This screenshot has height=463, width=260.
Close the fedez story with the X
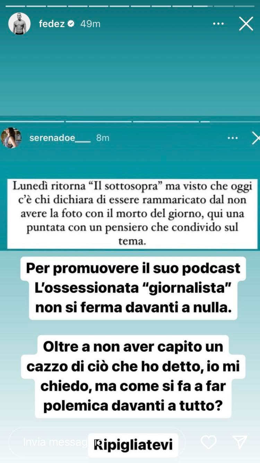[x=246, y=24]
